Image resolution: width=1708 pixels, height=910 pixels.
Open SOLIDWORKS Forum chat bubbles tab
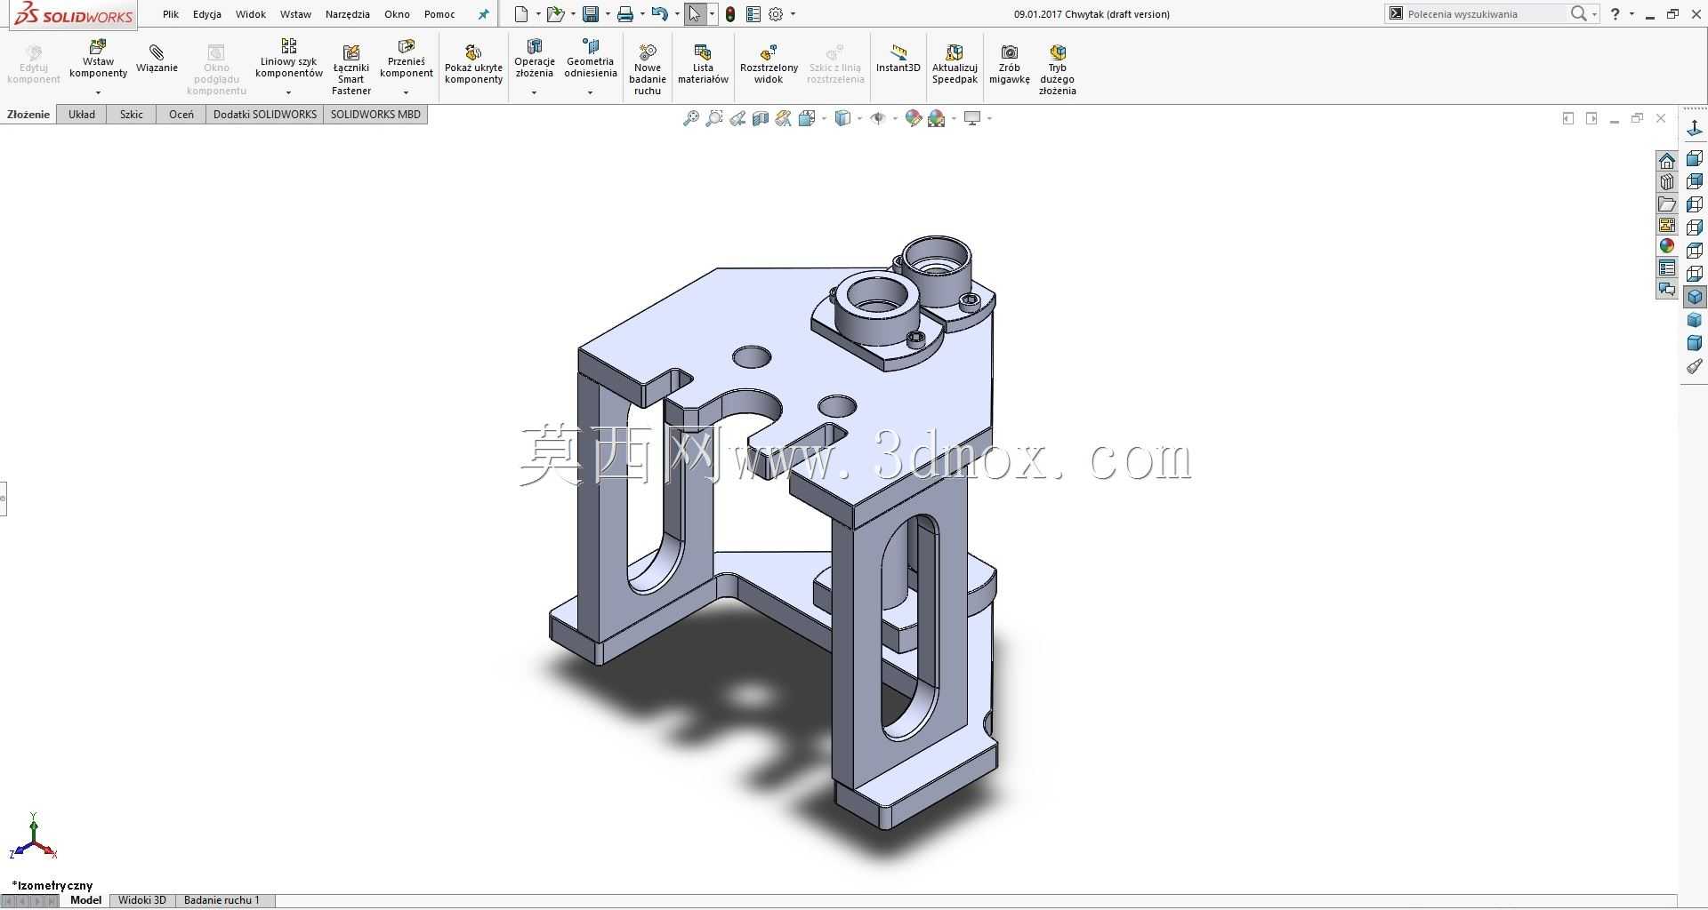[1667, 290]
